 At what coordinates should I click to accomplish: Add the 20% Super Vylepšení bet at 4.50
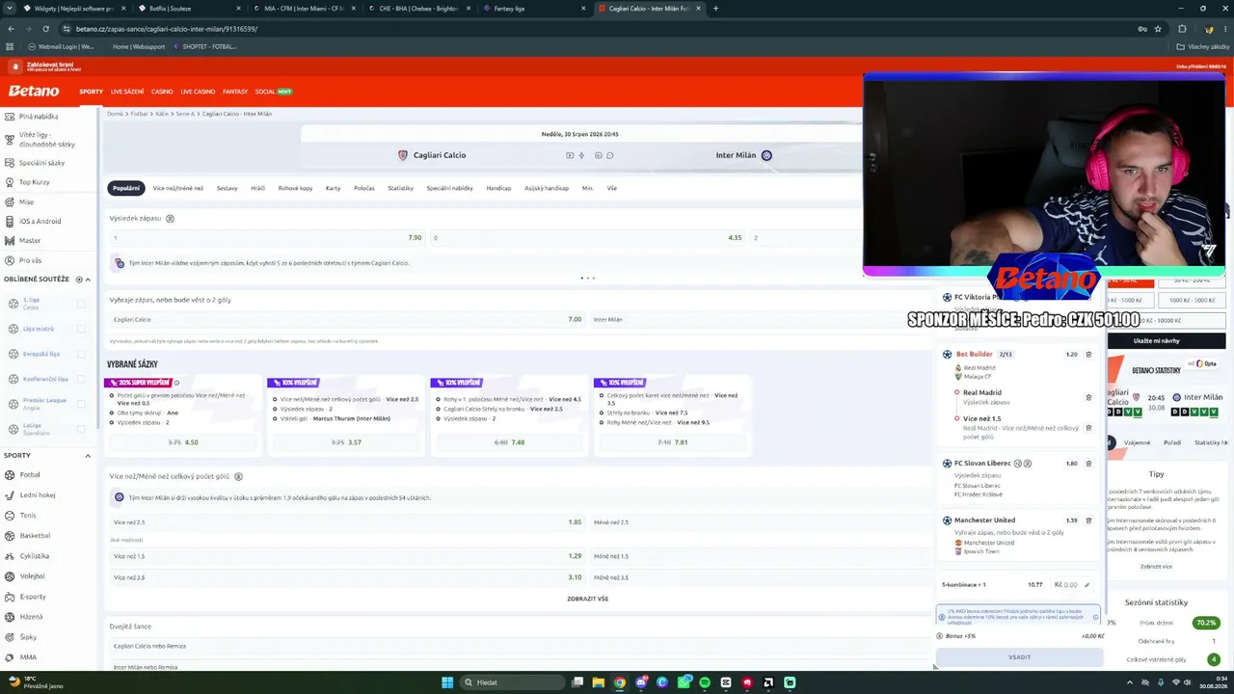click(x=182, y=442)
